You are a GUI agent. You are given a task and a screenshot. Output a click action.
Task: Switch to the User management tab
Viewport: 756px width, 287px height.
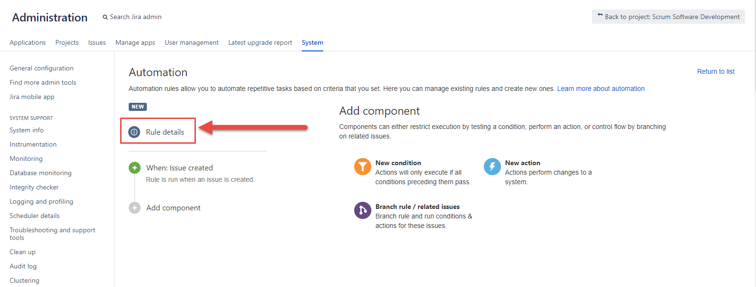[192, 42]
